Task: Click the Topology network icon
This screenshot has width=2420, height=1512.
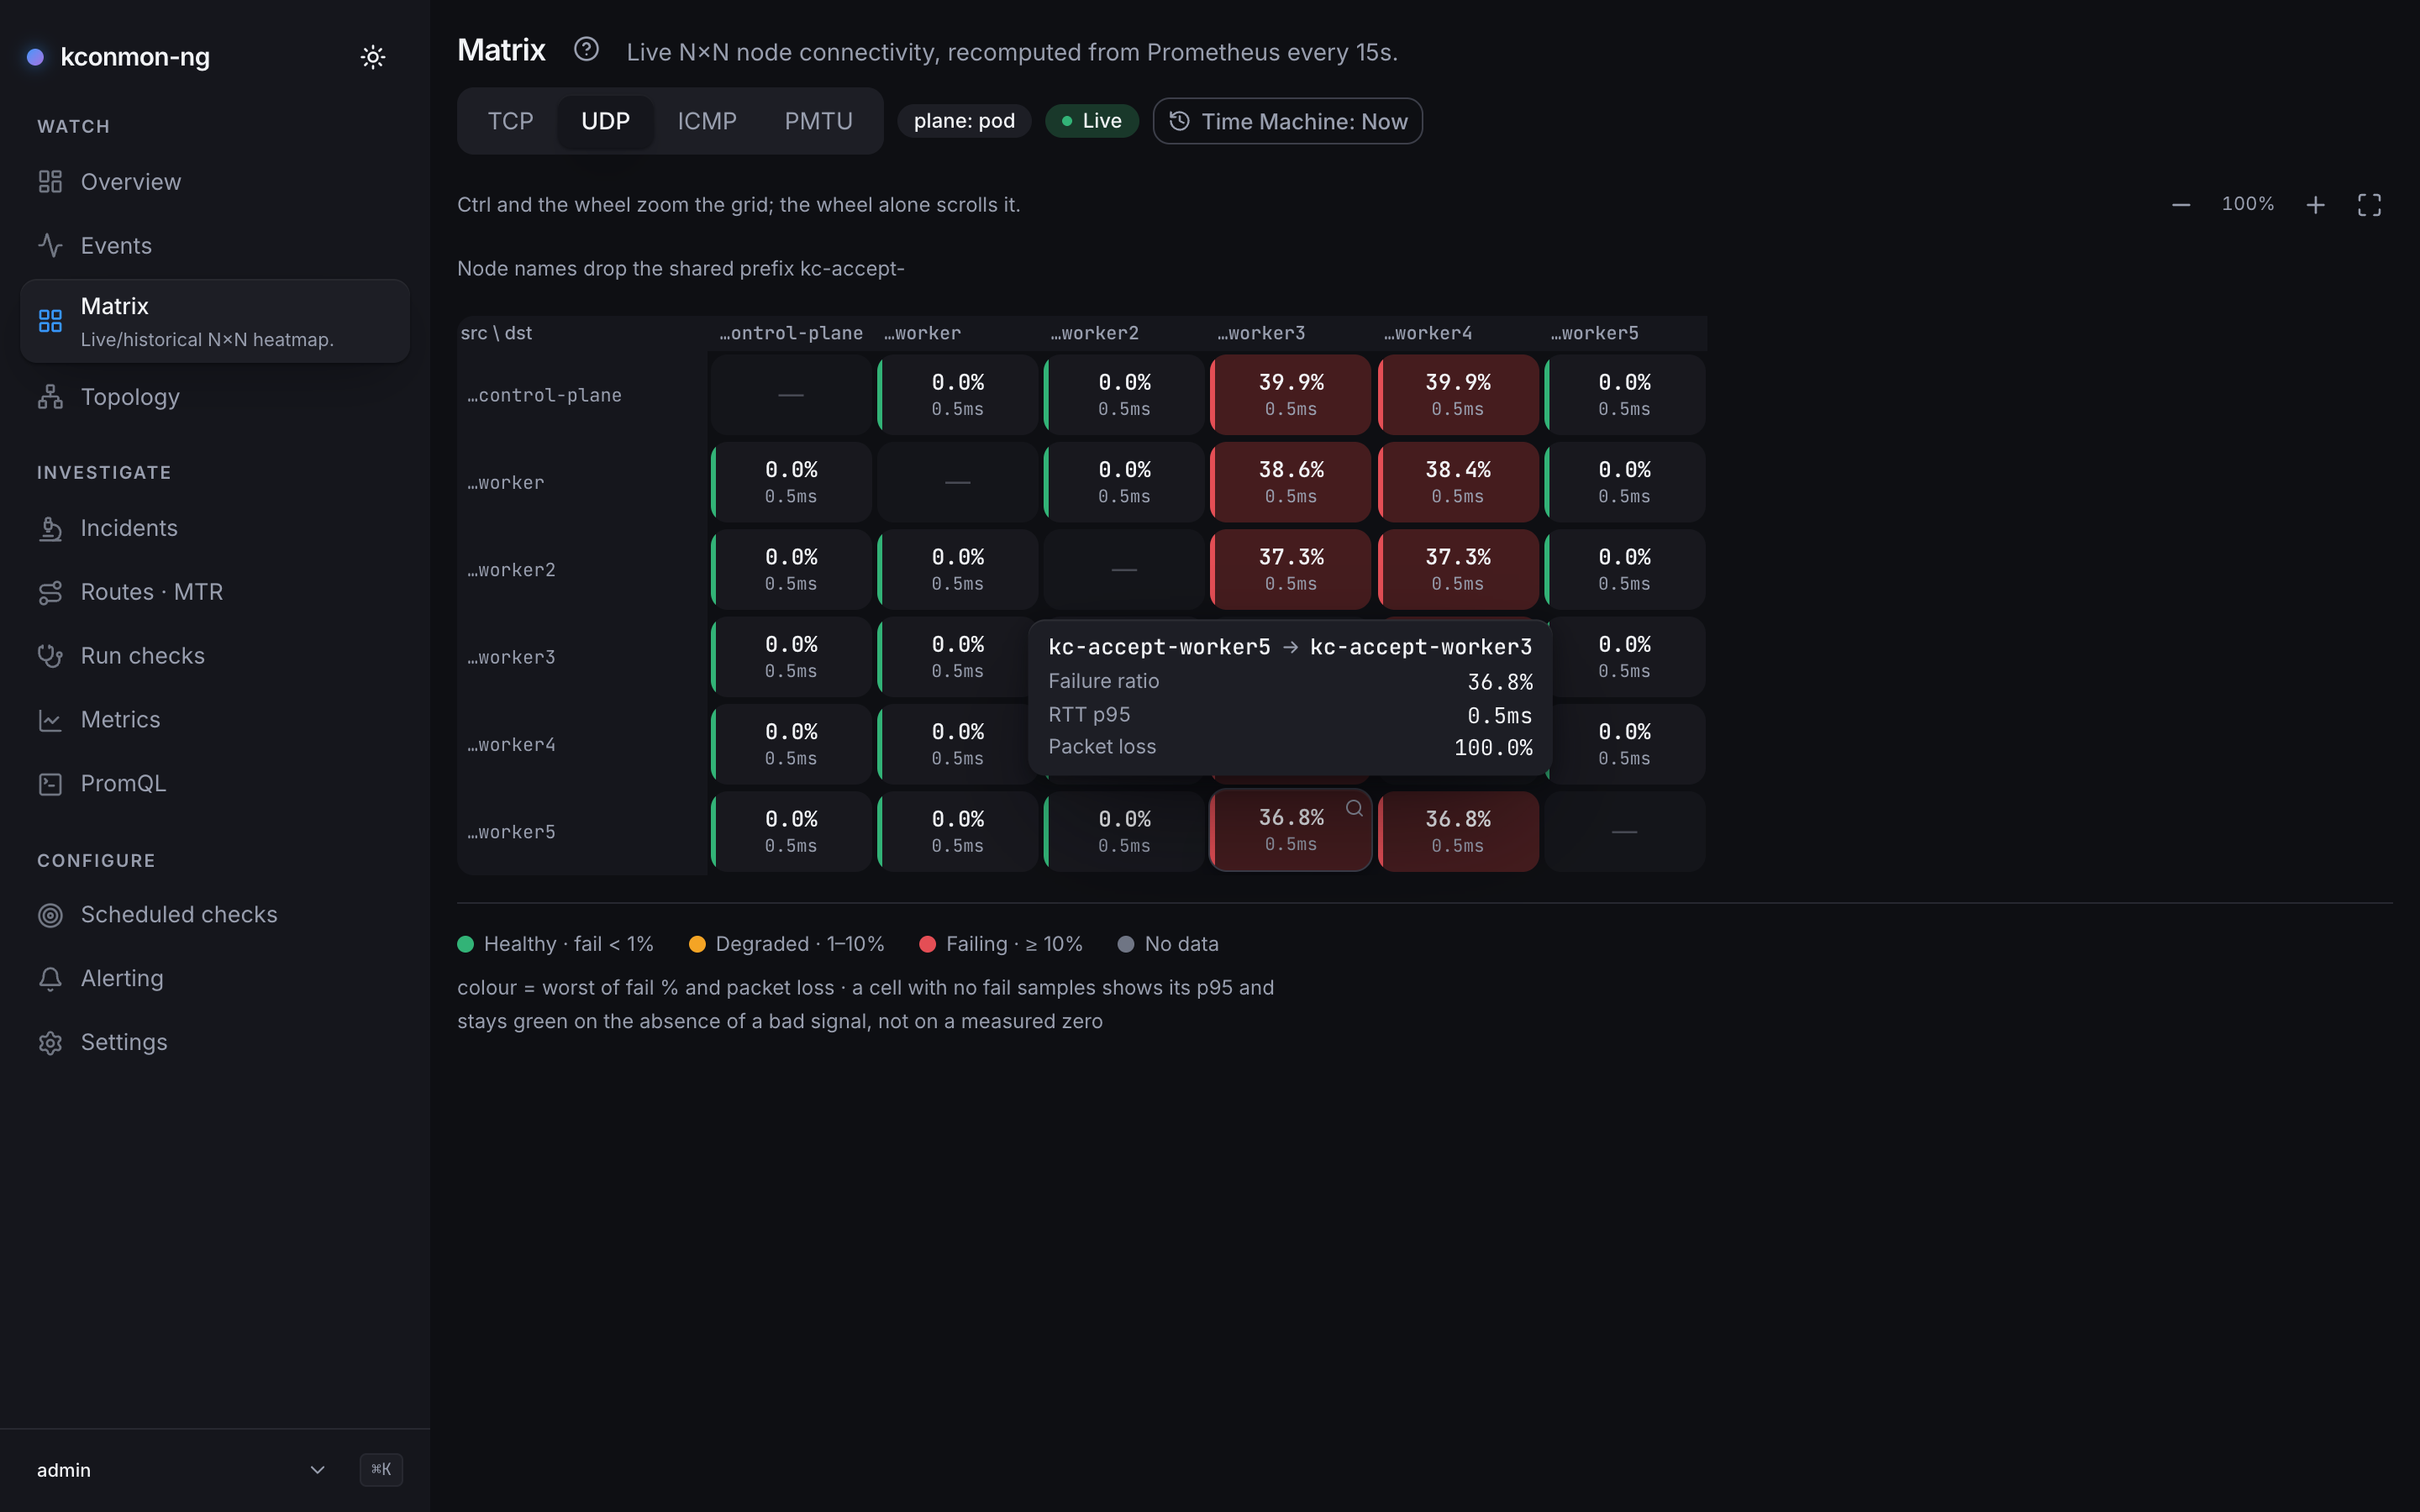Action: pos(50,397)
